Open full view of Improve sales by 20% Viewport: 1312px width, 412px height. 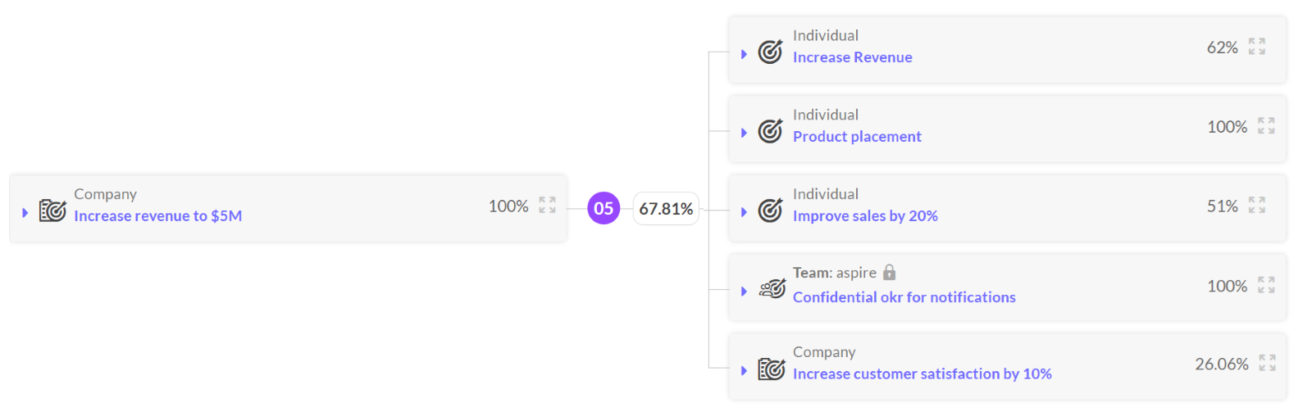1257,206
